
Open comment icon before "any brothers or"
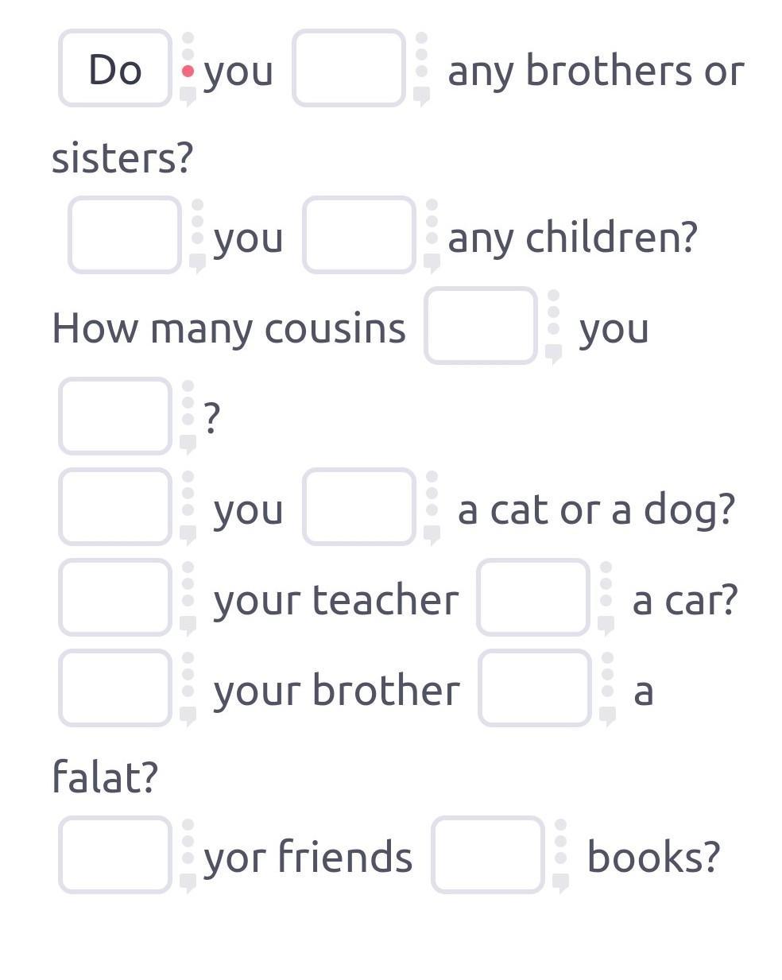422,96
